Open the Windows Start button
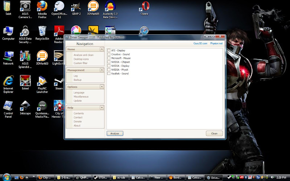Screen dimensions: 290x181 pos(7,177)
